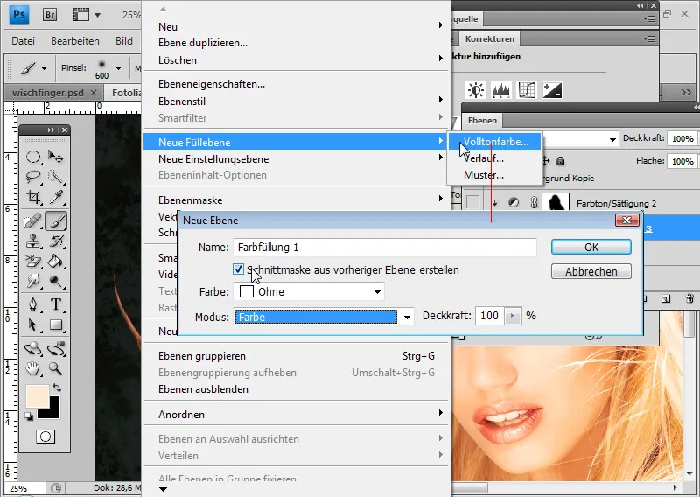Select the Healing Brush bandage tool
Image resolution: width=700 pixels, height=497 pixels.
point(33,220)
